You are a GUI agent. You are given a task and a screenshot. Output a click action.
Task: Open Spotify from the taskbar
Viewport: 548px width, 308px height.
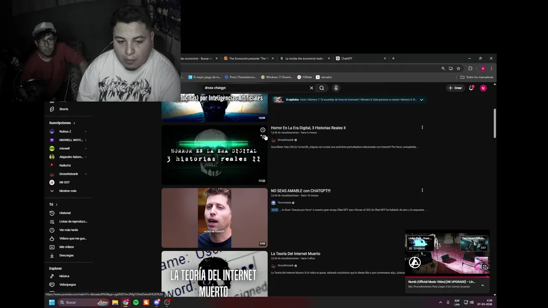[136, 302]
